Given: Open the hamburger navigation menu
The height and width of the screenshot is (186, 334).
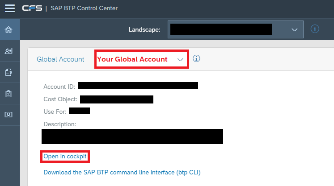Looking at the screenshot, I should [x=10, y=8].
